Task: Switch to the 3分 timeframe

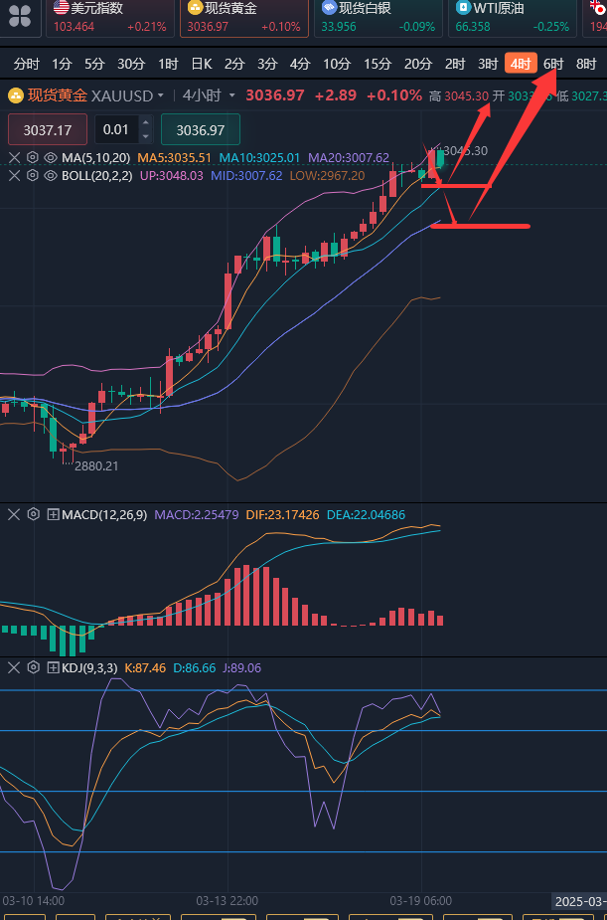Action: [x=267, y=64]
